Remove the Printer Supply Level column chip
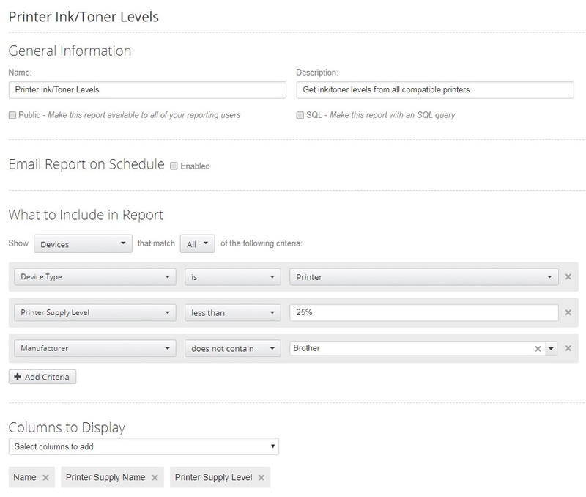 coord(259,476)
